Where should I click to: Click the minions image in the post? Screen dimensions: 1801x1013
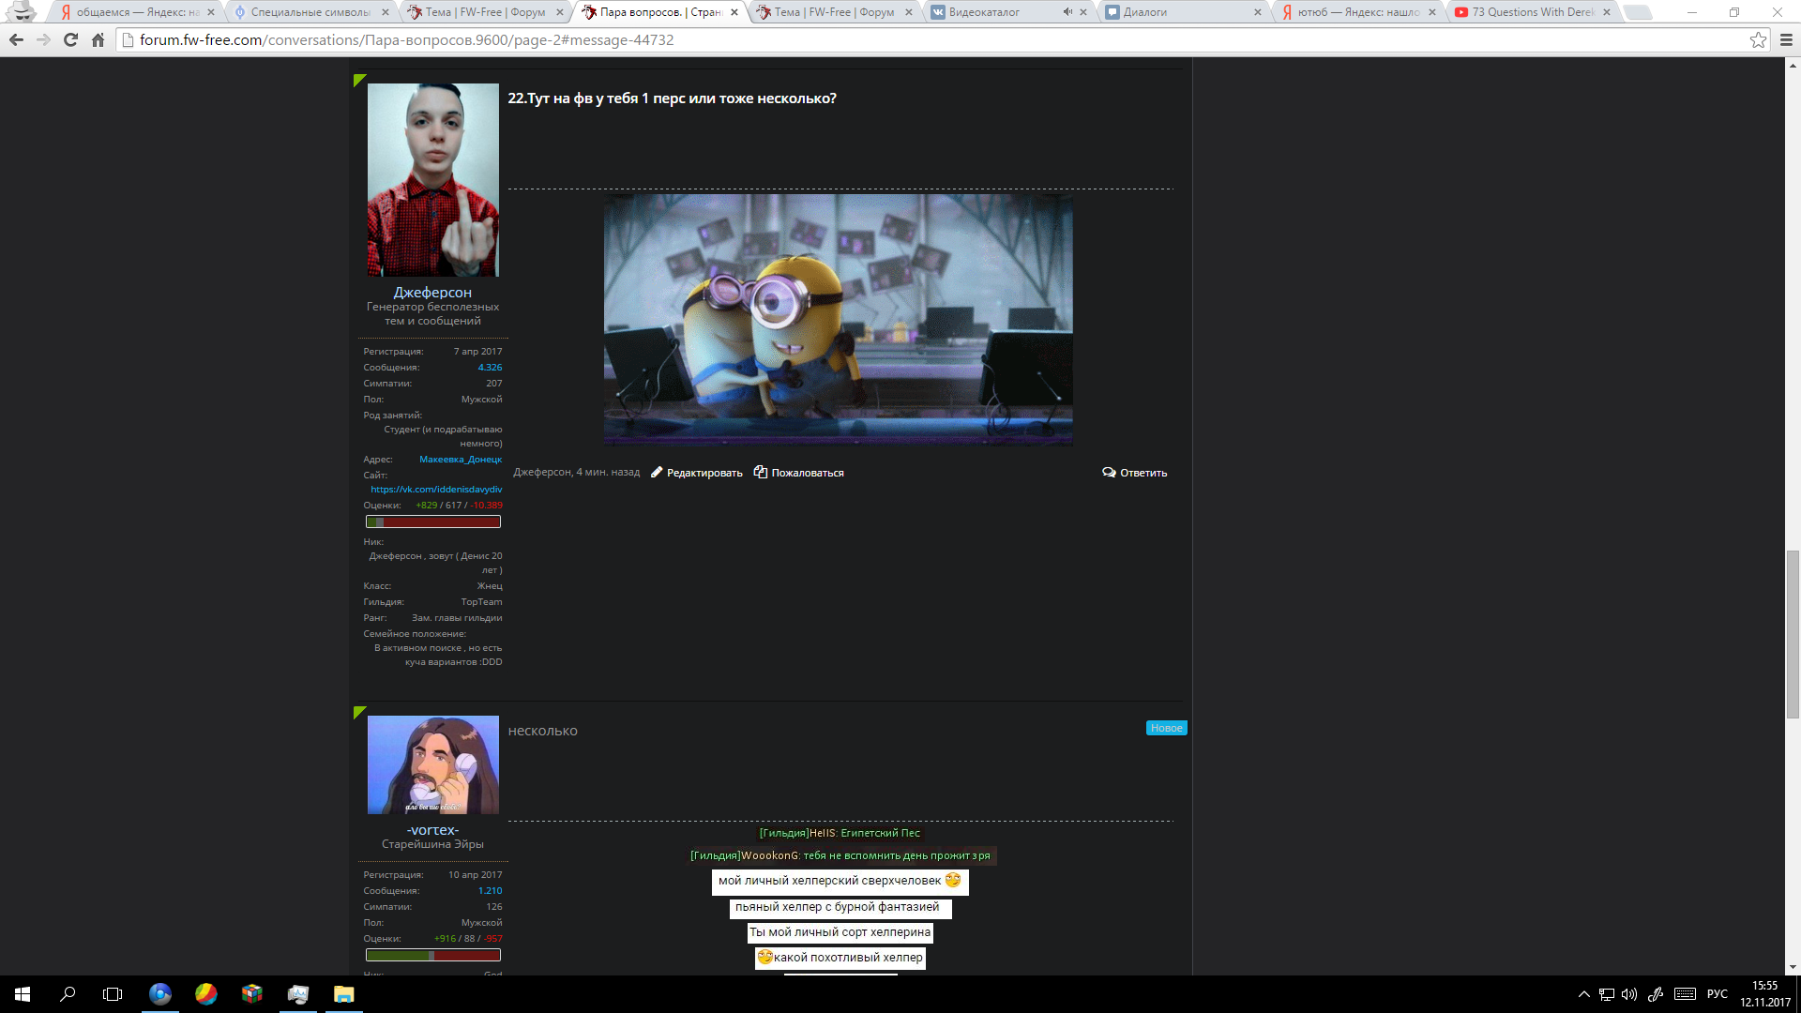(838, 319)
